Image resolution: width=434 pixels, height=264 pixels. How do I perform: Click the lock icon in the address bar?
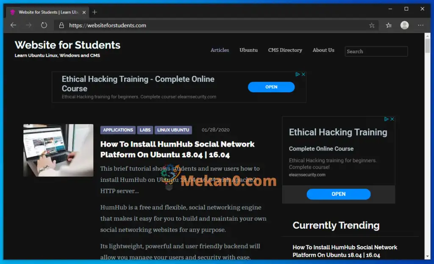tap(61, 25)
